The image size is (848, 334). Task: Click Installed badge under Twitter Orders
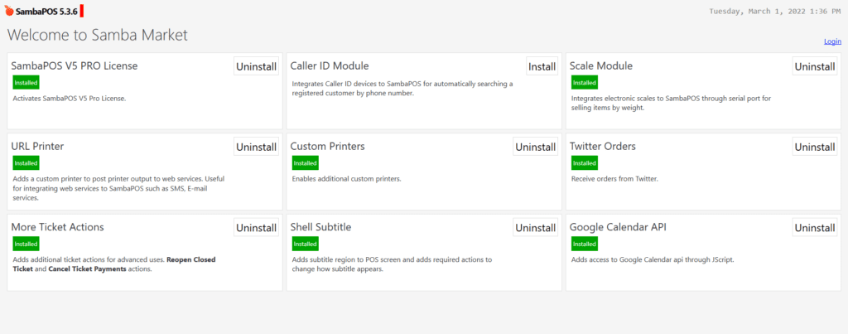[584, 163]
